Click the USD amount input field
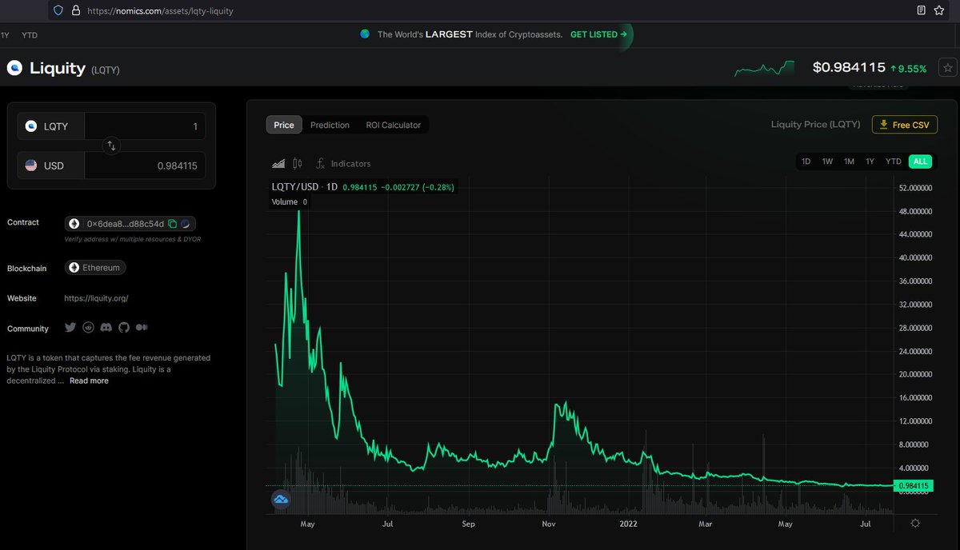 145,165
